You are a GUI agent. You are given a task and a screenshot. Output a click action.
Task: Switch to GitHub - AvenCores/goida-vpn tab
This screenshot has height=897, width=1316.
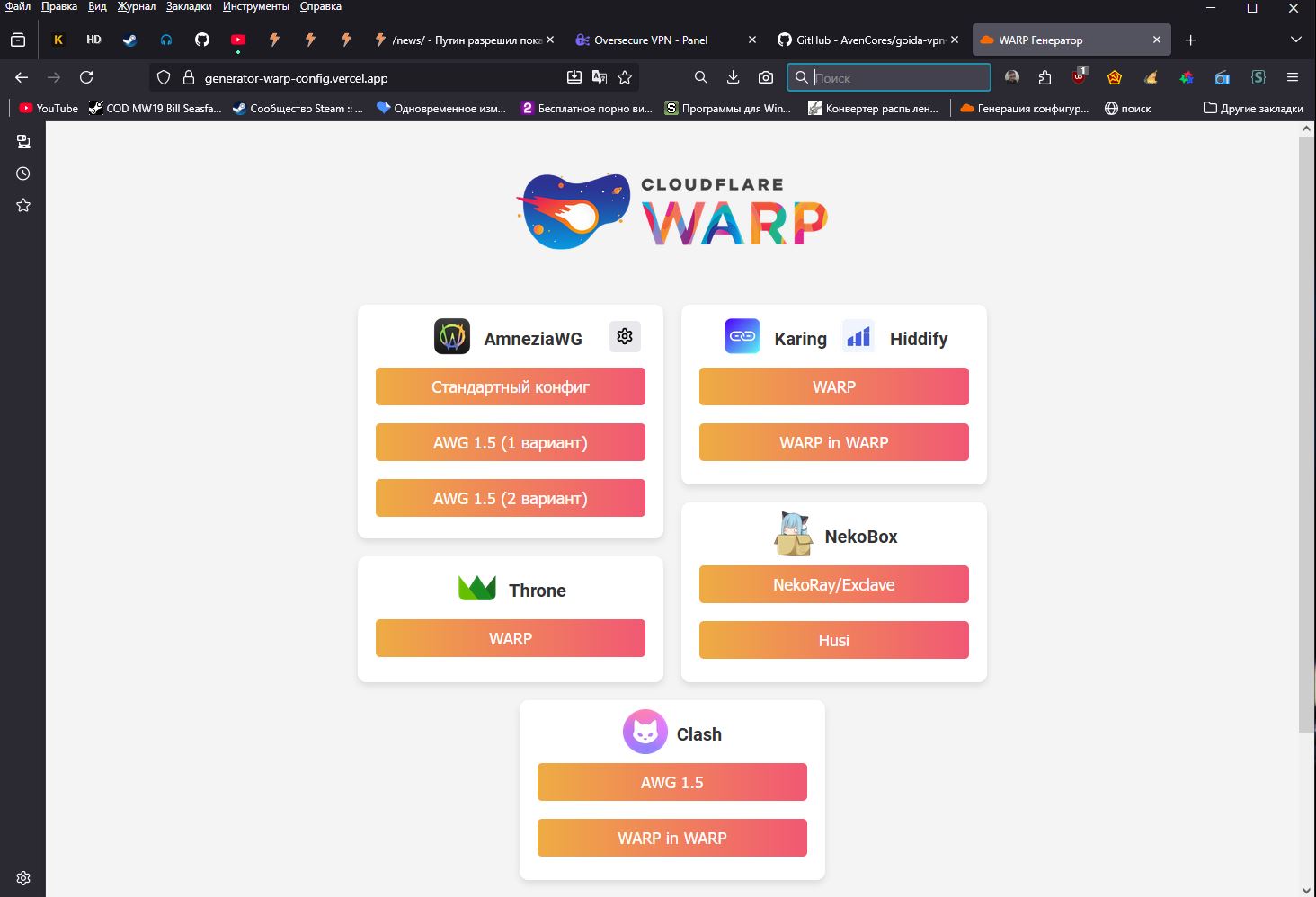pos(868,40)
